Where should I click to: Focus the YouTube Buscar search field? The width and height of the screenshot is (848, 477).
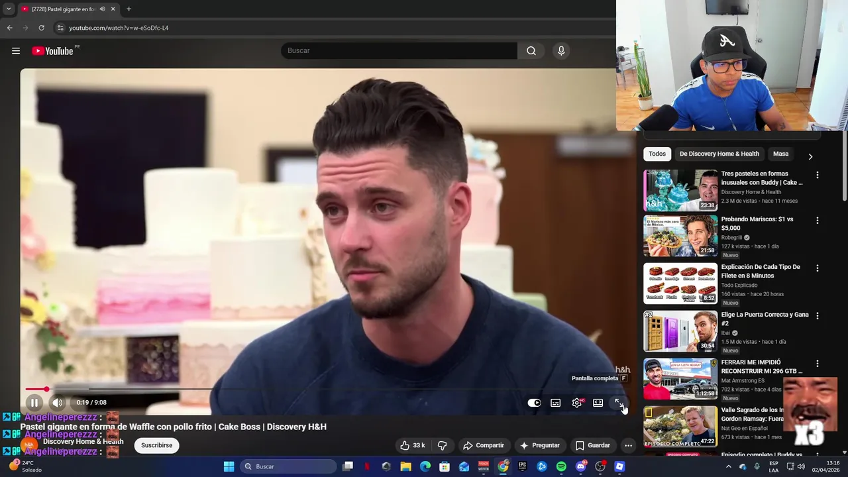[x=399, y=51]
